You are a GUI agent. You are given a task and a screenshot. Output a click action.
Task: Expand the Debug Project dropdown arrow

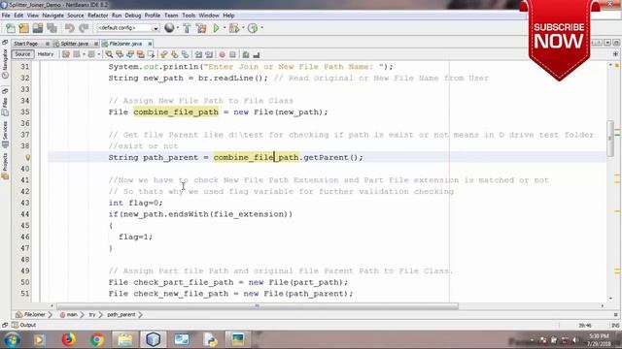(x=243, y=28)
